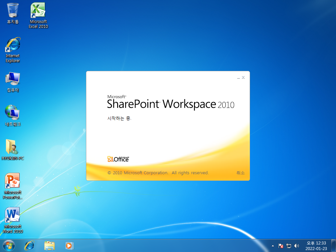Click the Show desktop button at the taskbar edge

(334, 245)
